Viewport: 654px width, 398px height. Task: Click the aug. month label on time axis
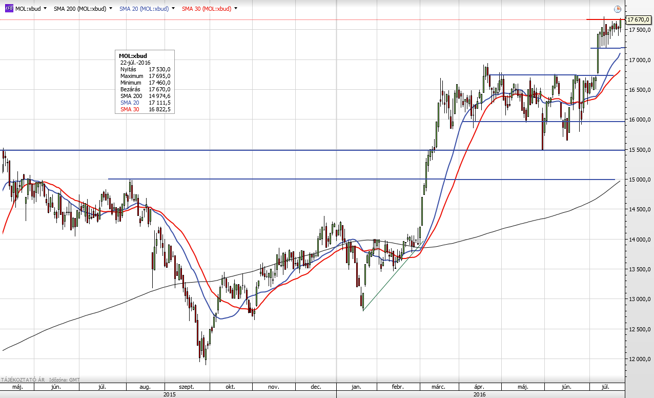point(145,387)
